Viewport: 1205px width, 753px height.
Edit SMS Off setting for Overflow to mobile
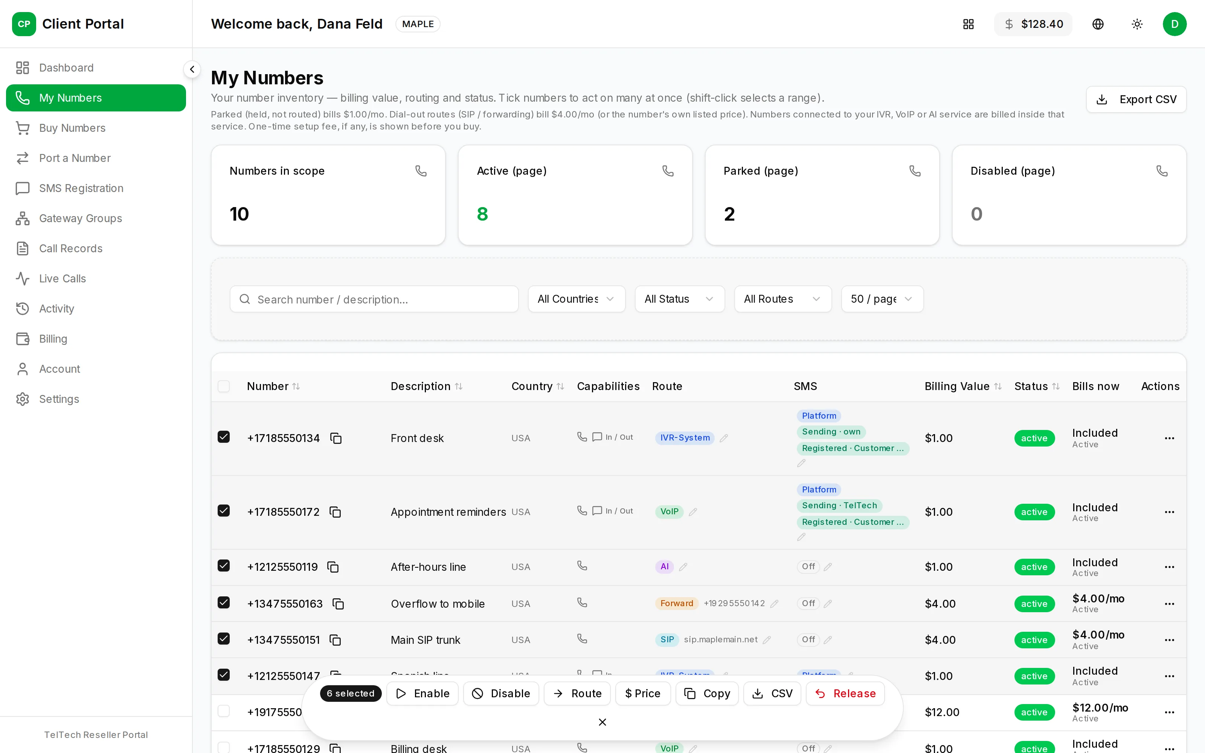tap(828, 604)
